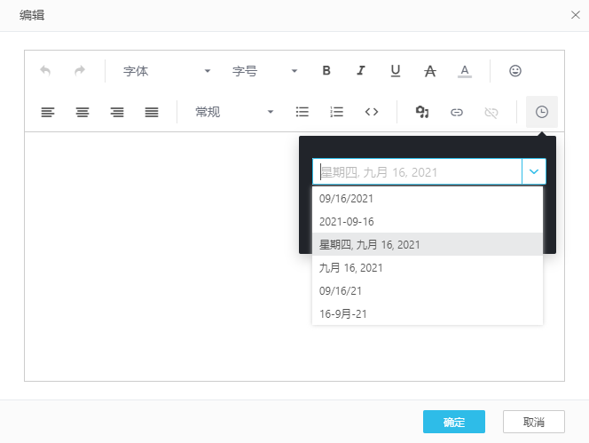
Task: Toggle underline formatting
Action: 396,71
